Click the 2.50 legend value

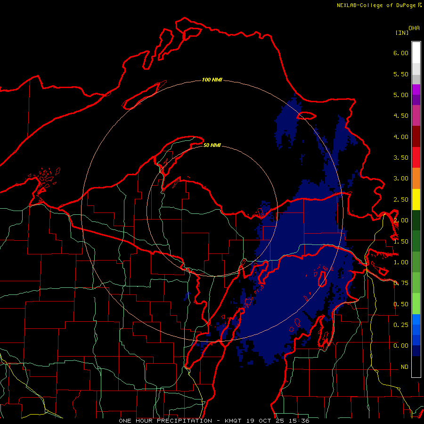401,200
